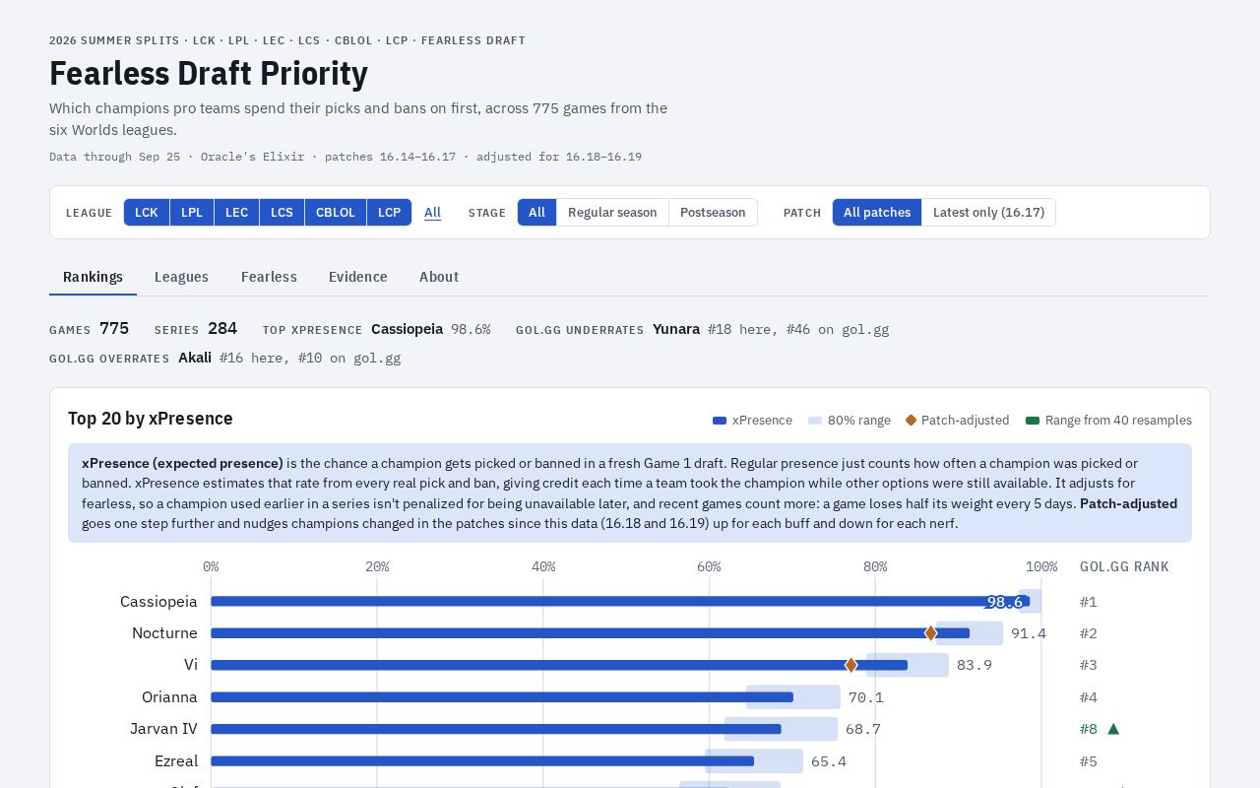Click the Fearless Draft Priority title
Screen dimensions: 1260x788
(x=209, y=74)
